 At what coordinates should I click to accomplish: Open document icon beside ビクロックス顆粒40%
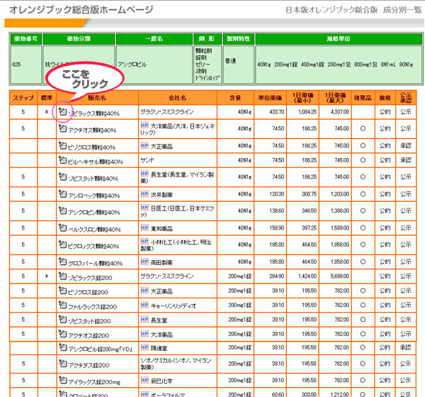click(x=62, y=245)
